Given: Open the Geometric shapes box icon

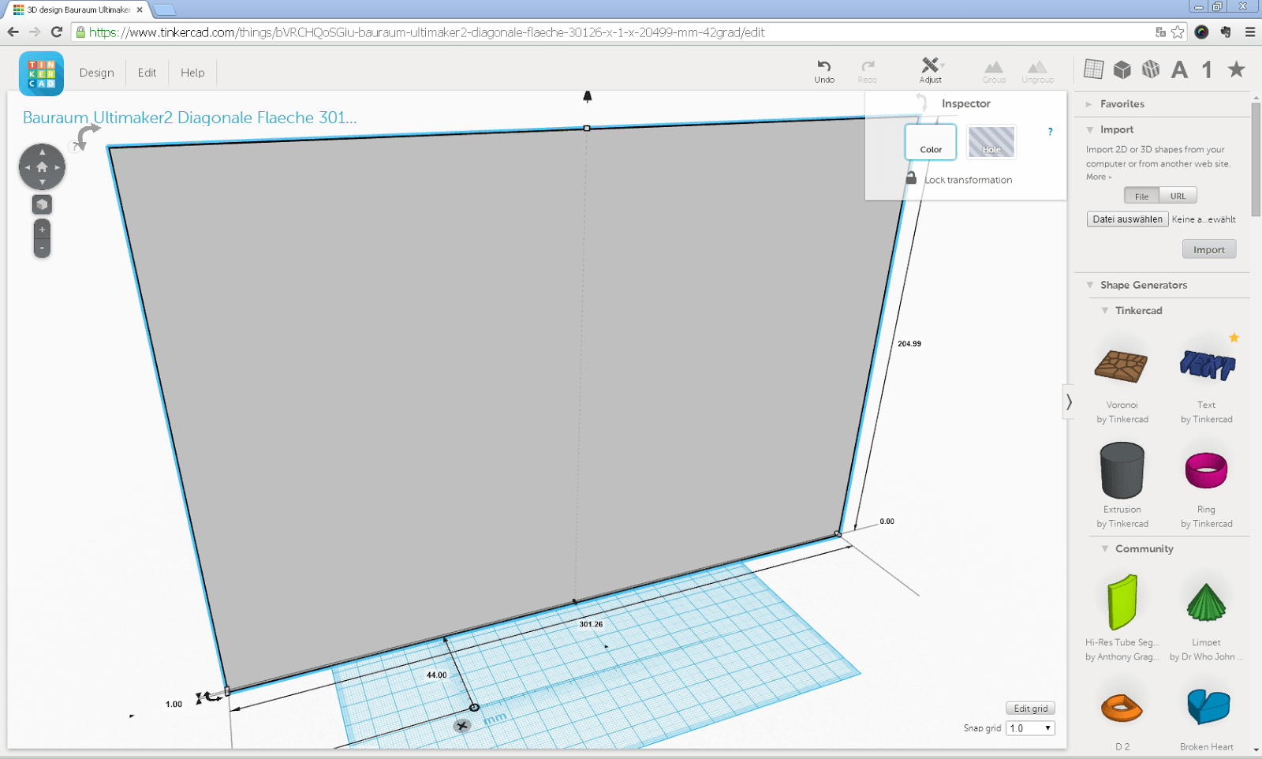Looking at the screenshot, I should (x=1123, y=69).
